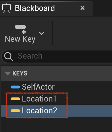Click the New Key pill-plus icon
This screenshot has height=132, width=112.
[x=20, y=29]
